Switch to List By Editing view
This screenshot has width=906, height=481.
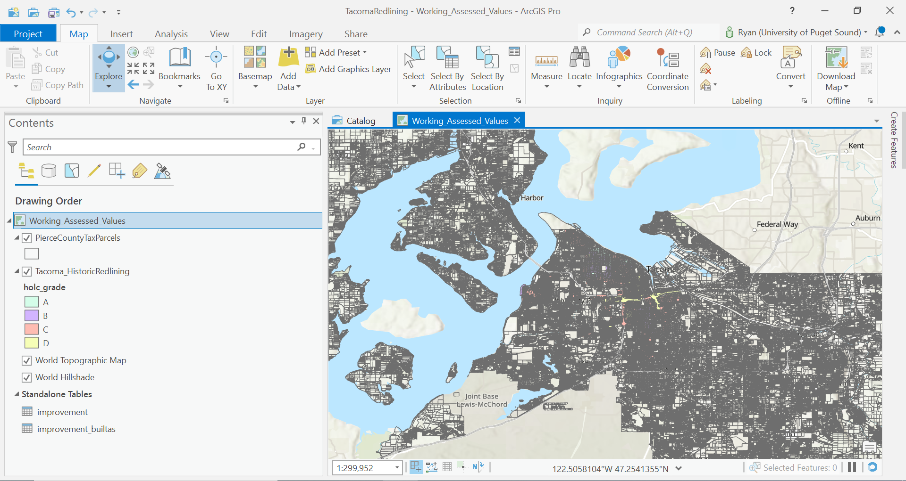tap(94, 171)
